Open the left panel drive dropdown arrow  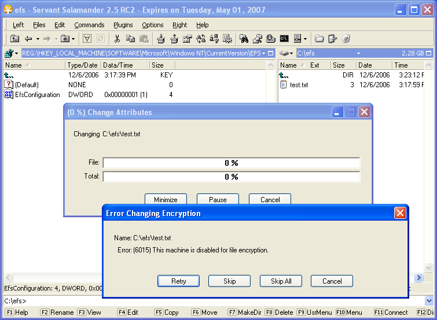coord(16,53)
